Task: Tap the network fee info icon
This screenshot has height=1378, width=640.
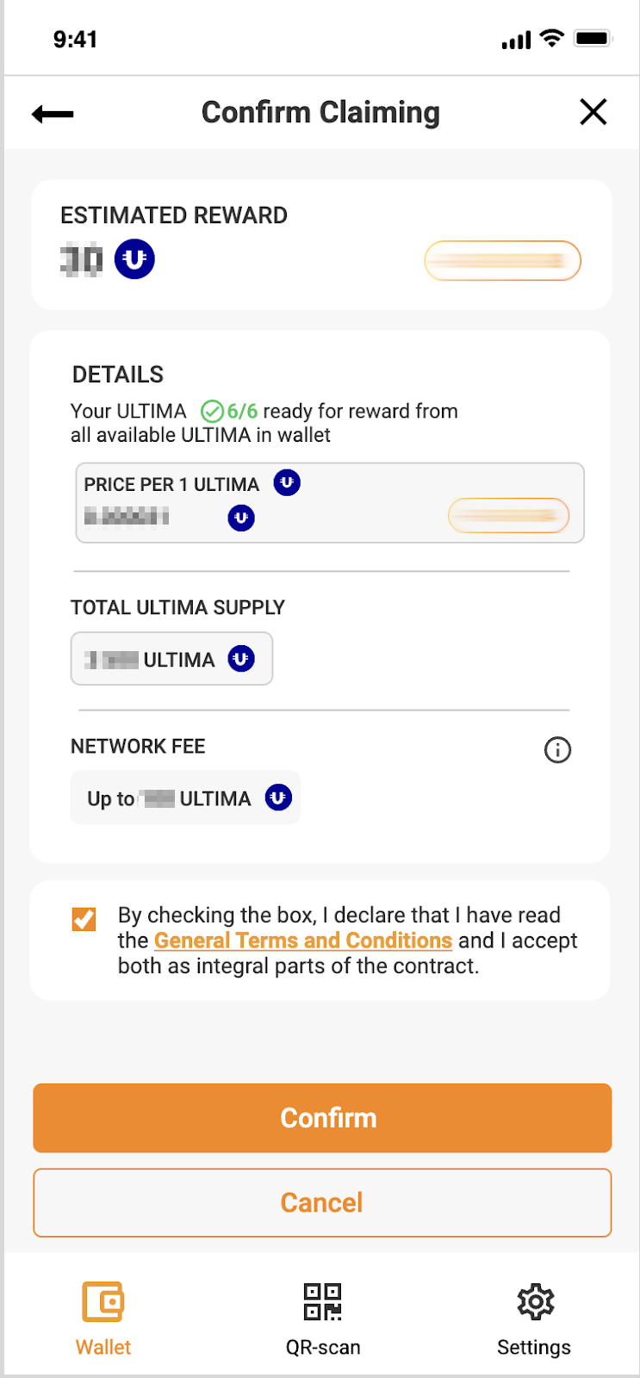Action: [557, 750]
